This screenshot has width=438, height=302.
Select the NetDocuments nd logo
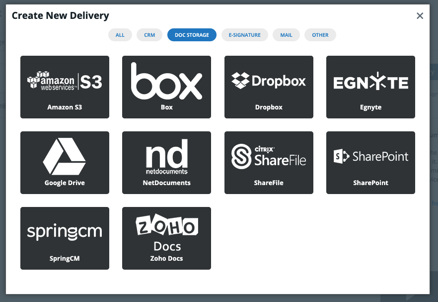(166, 157)
